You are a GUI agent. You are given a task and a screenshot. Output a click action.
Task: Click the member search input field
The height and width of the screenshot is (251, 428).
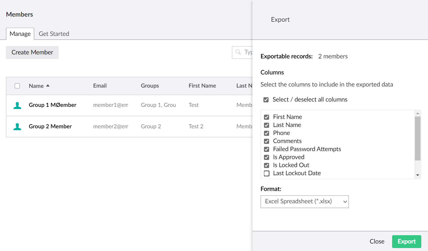click(242, 52)
